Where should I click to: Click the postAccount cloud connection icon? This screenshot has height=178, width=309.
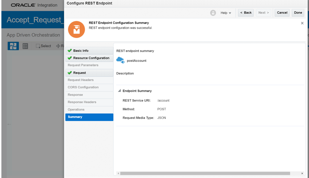pyautogui.click(x=120, y=60)
